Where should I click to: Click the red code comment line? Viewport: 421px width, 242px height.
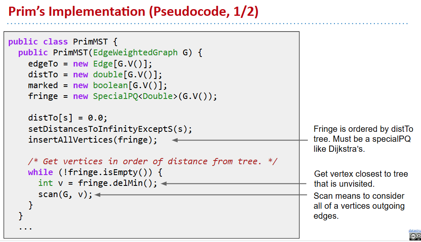[153, 161]
